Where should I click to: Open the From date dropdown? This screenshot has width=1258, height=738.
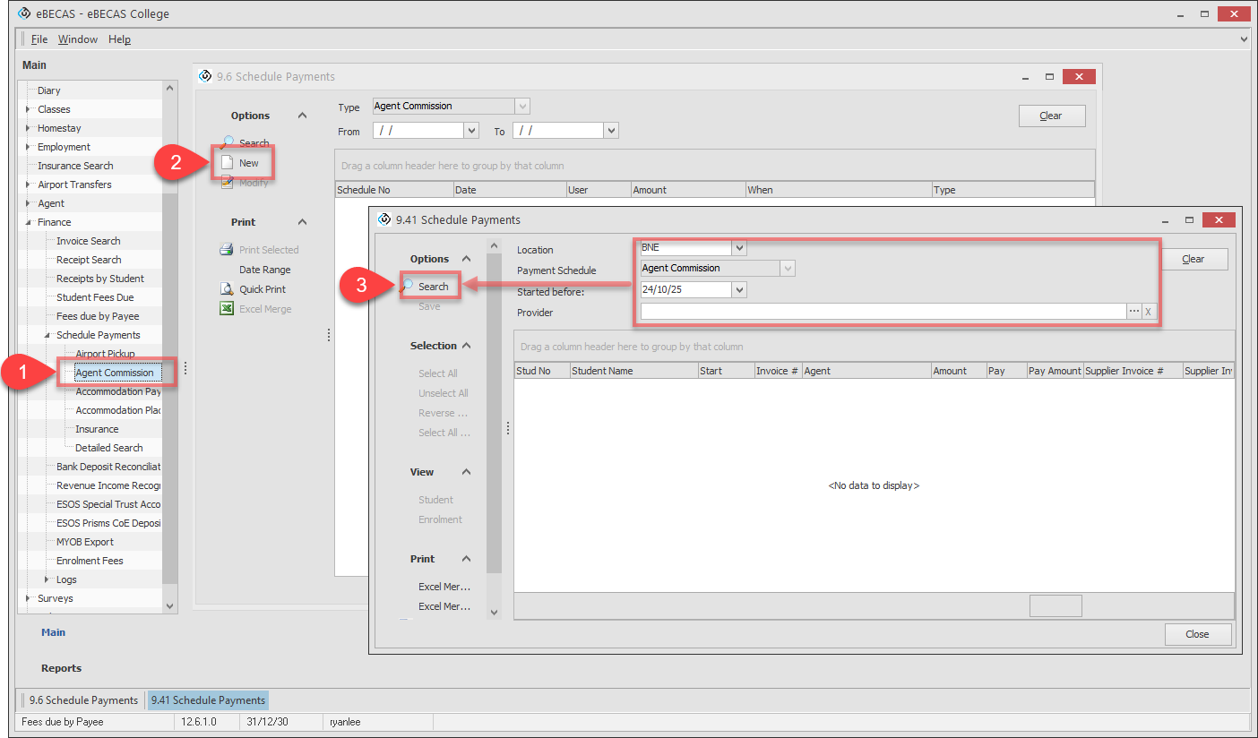pyautogui.click(x=471, y=131)
